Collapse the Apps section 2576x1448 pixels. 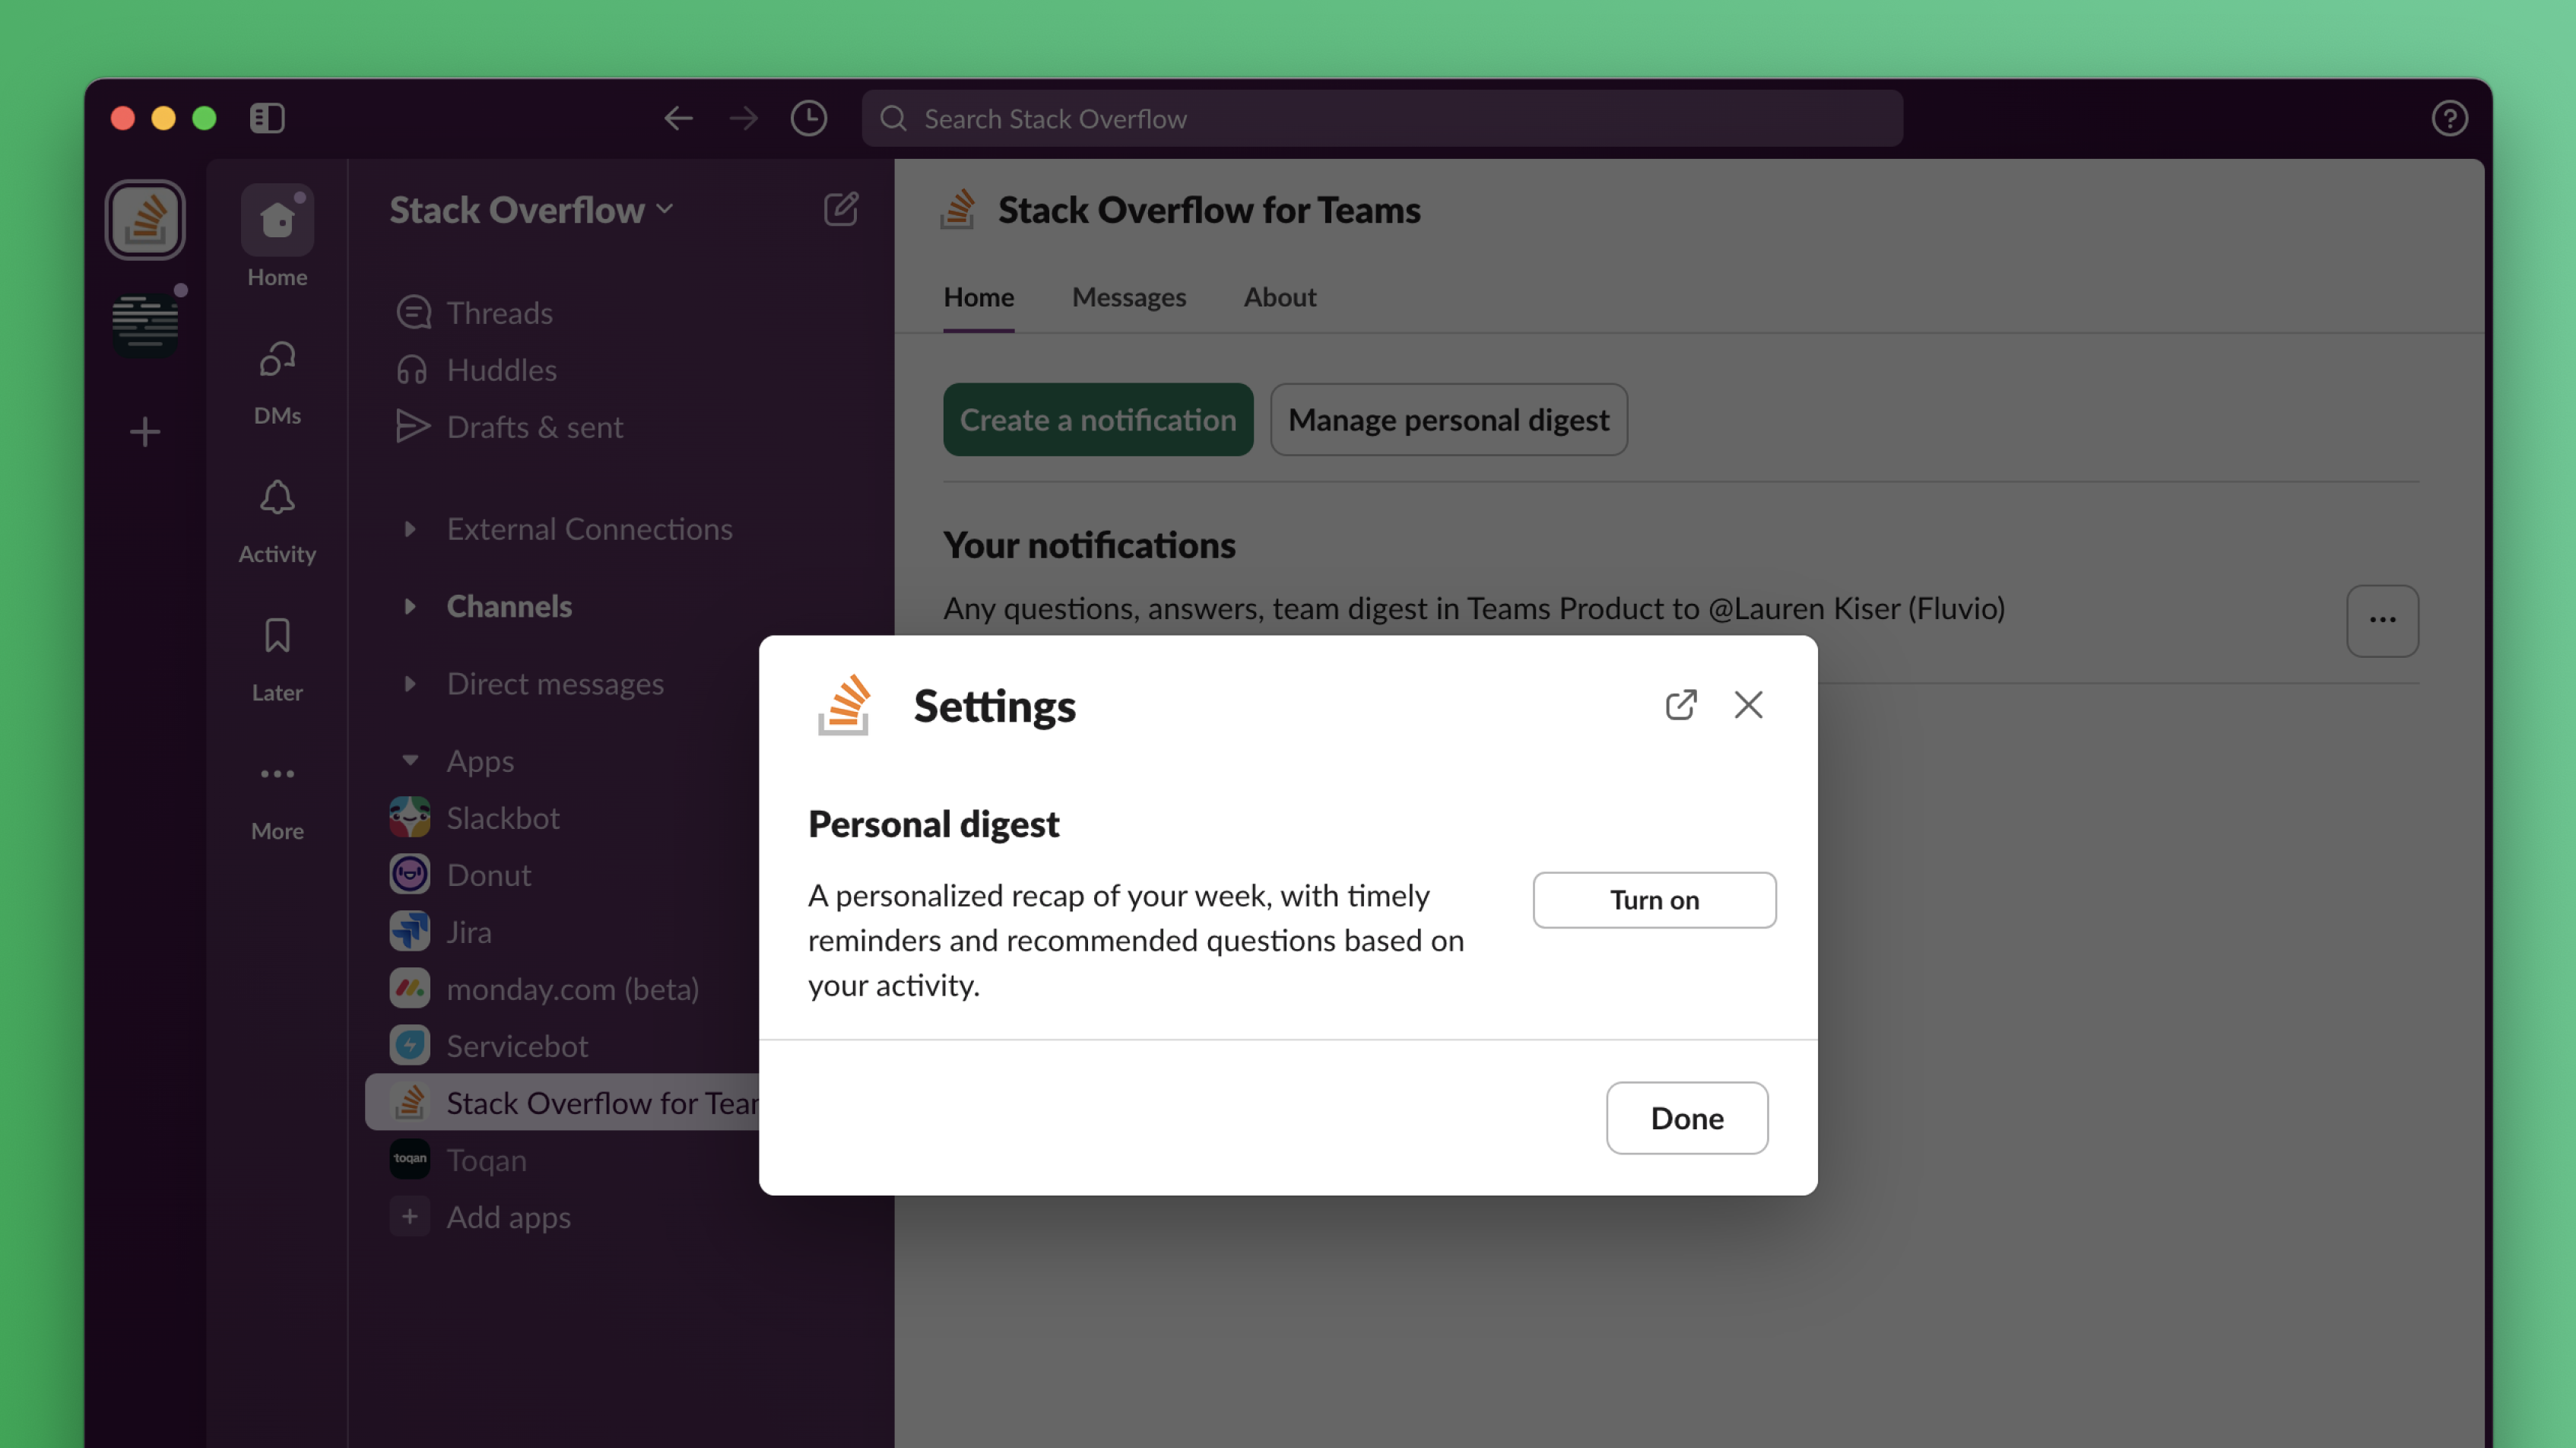(409, 760)
